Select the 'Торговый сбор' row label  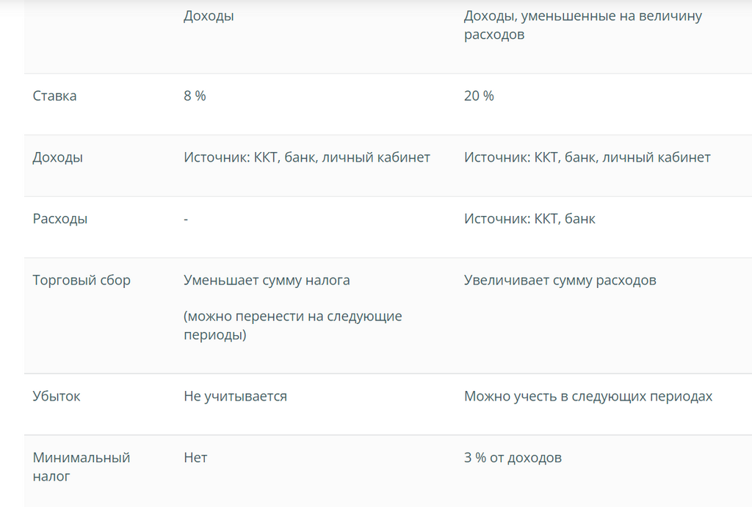coord(82,280)
